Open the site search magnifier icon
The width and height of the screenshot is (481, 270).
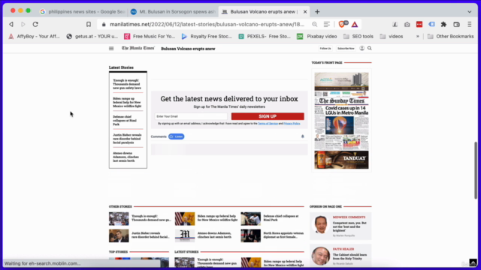[x=370, y=48]
